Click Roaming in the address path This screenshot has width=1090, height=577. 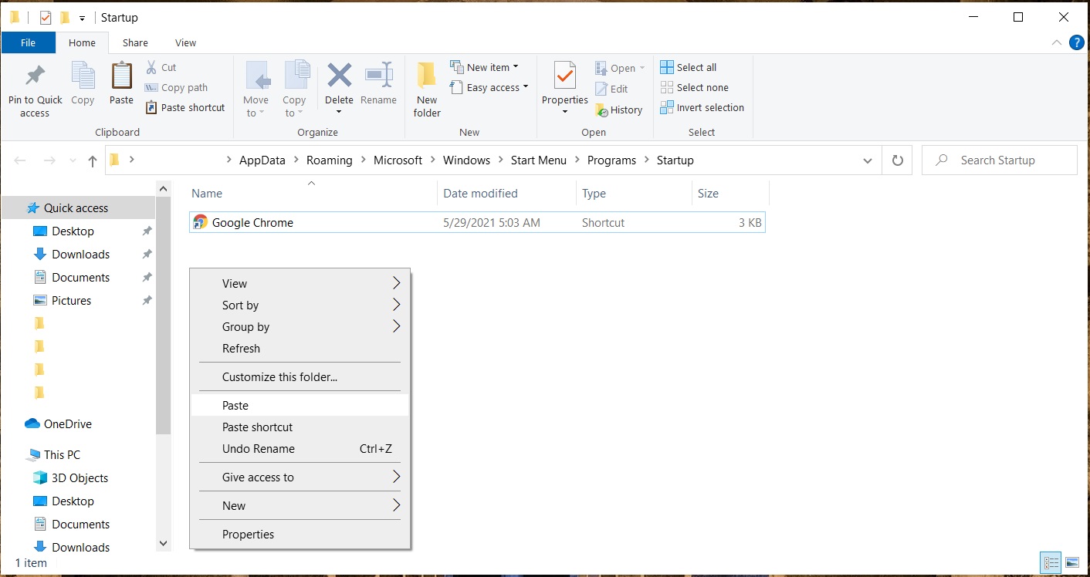tap(329, 160)
